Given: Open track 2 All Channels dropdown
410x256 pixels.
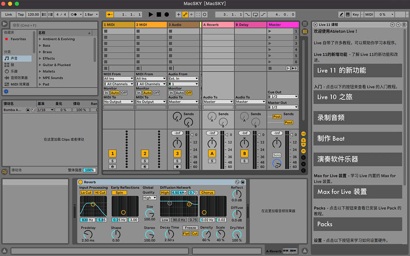Looking at the screenshot, I should (x=151, y=84).
